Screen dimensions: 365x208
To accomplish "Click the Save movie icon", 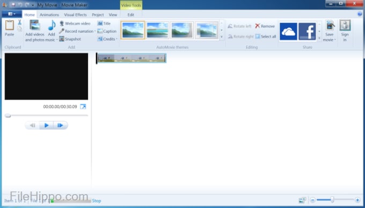I will pos(330,26).
